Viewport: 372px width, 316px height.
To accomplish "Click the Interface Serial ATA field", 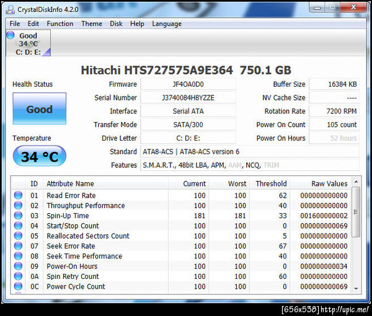I will click(x=188, y=111).
